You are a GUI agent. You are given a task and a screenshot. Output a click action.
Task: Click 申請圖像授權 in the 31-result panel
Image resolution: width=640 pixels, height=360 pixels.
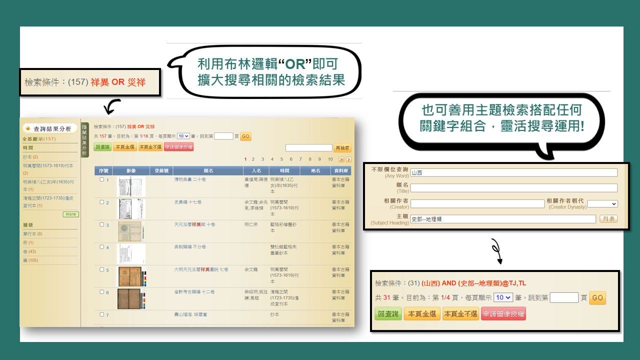click(503, 314)
